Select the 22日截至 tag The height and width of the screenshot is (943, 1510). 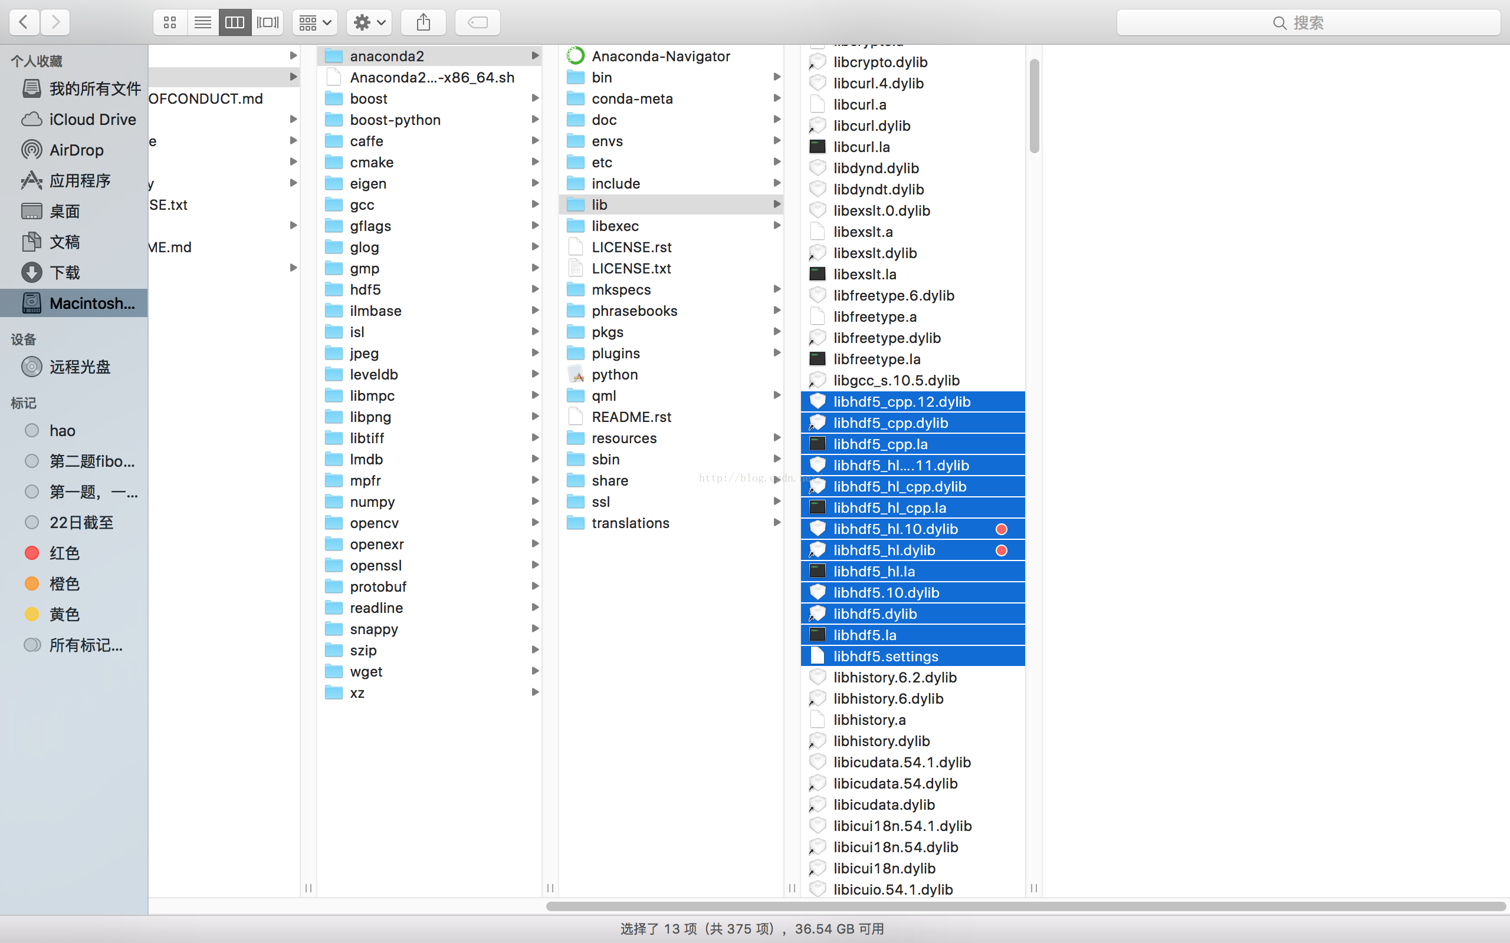click(x=74, y=522)
